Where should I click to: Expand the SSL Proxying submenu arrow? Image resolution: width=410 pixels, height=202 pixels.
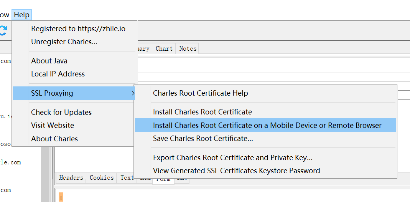133,93
